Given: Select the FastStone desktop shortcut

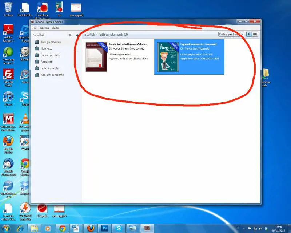Looking at the screenshot, I should tap(43, 10).
